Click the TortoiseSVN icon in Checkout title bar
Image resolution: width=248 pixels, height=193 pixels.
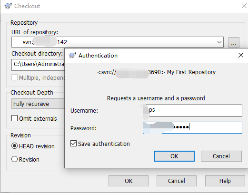8,6
